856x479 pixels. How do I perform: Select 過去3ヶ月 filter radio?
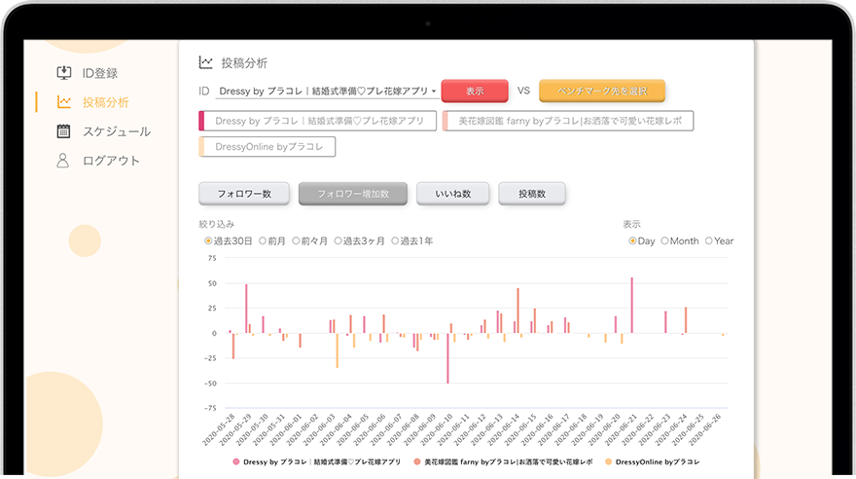338,240
